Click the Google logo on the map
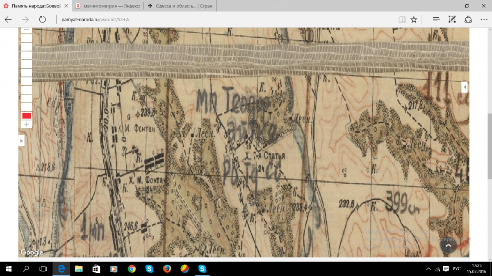The height and width of the screenshot is (276, 492). pos(32,253)
